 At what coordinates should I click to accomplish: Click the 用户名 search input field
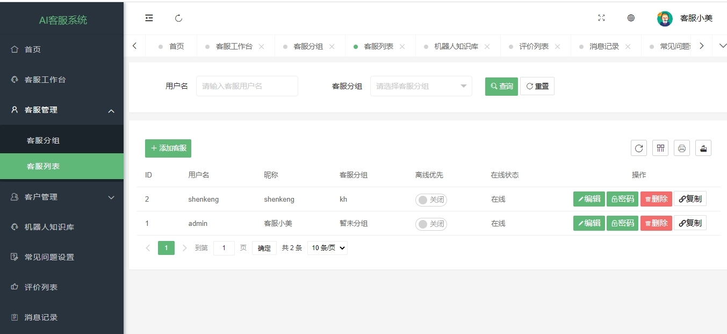(247, 86)
